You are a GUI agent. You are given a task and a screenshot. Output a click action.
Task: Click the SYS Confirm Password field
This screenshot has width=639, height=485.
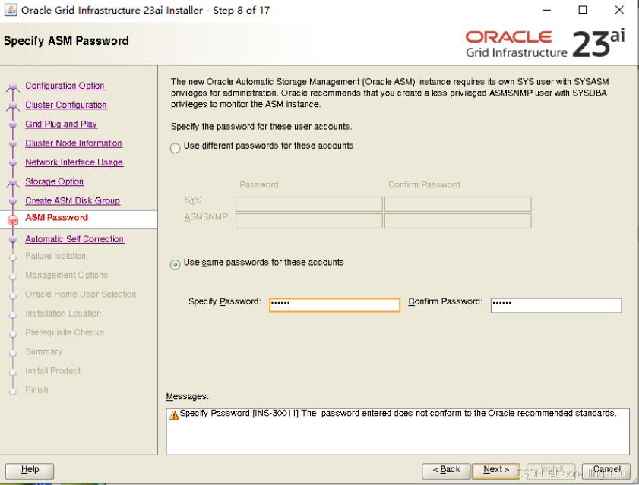point(457,204)
